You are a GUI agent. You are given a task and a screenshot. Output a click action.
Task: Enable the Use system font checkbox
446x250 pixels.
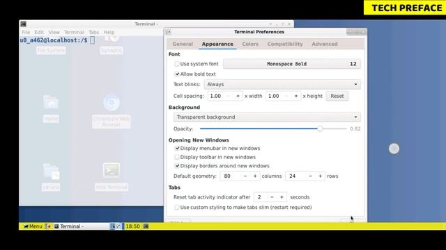pos(177,64)
